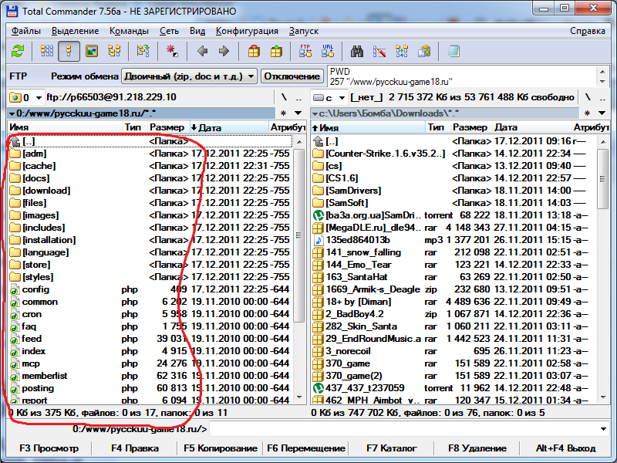
Task: Click the green Reread source refresh icon
Action: click(x=18, y=51)
